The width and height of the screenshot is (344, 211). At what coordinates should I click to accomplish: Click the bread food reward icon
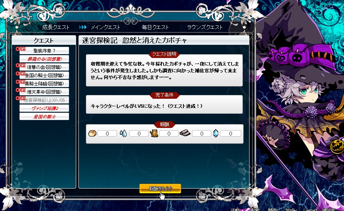(92, 134)
